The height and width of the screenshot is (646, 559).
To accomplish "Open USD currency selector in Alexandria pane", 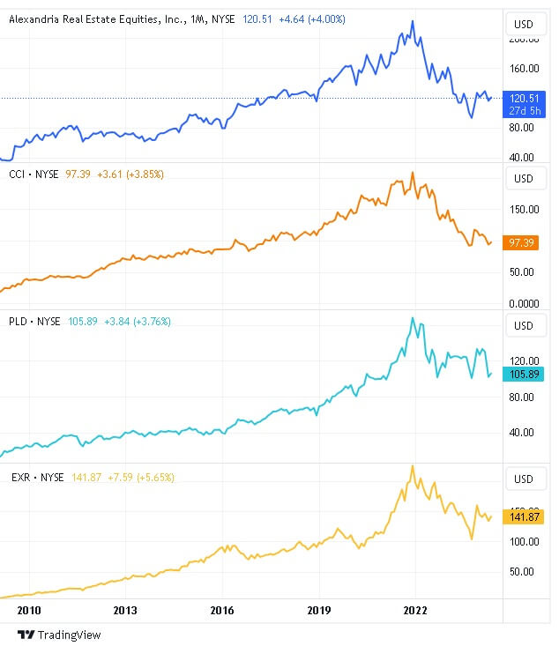I will click(x=524, y=24).
